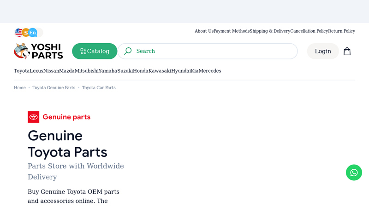The image size is (369, 207).
Task: Select Honda brand in navigation
Action: point(141,71)
